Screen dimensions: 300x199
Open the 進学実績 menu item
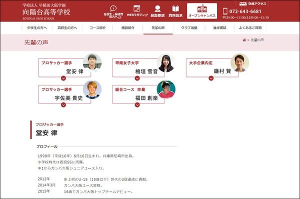click(219, 28)
